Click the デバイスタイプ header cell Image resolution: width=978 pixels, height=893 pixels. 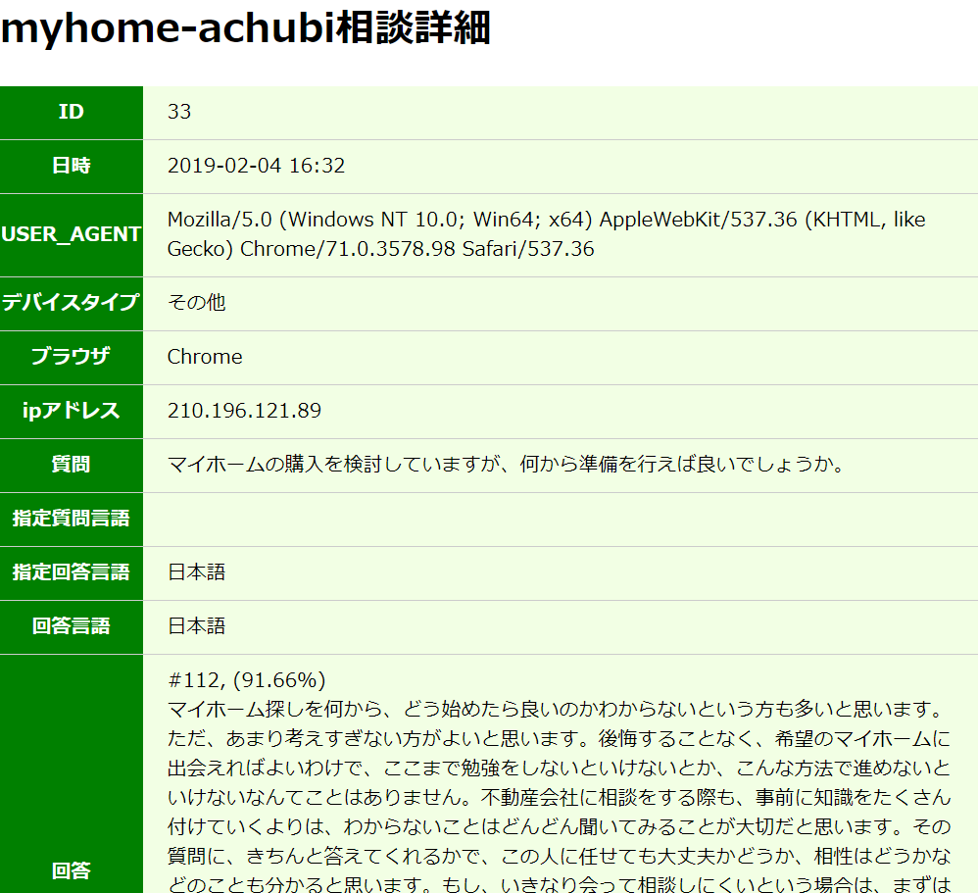(x=71, y=302)
